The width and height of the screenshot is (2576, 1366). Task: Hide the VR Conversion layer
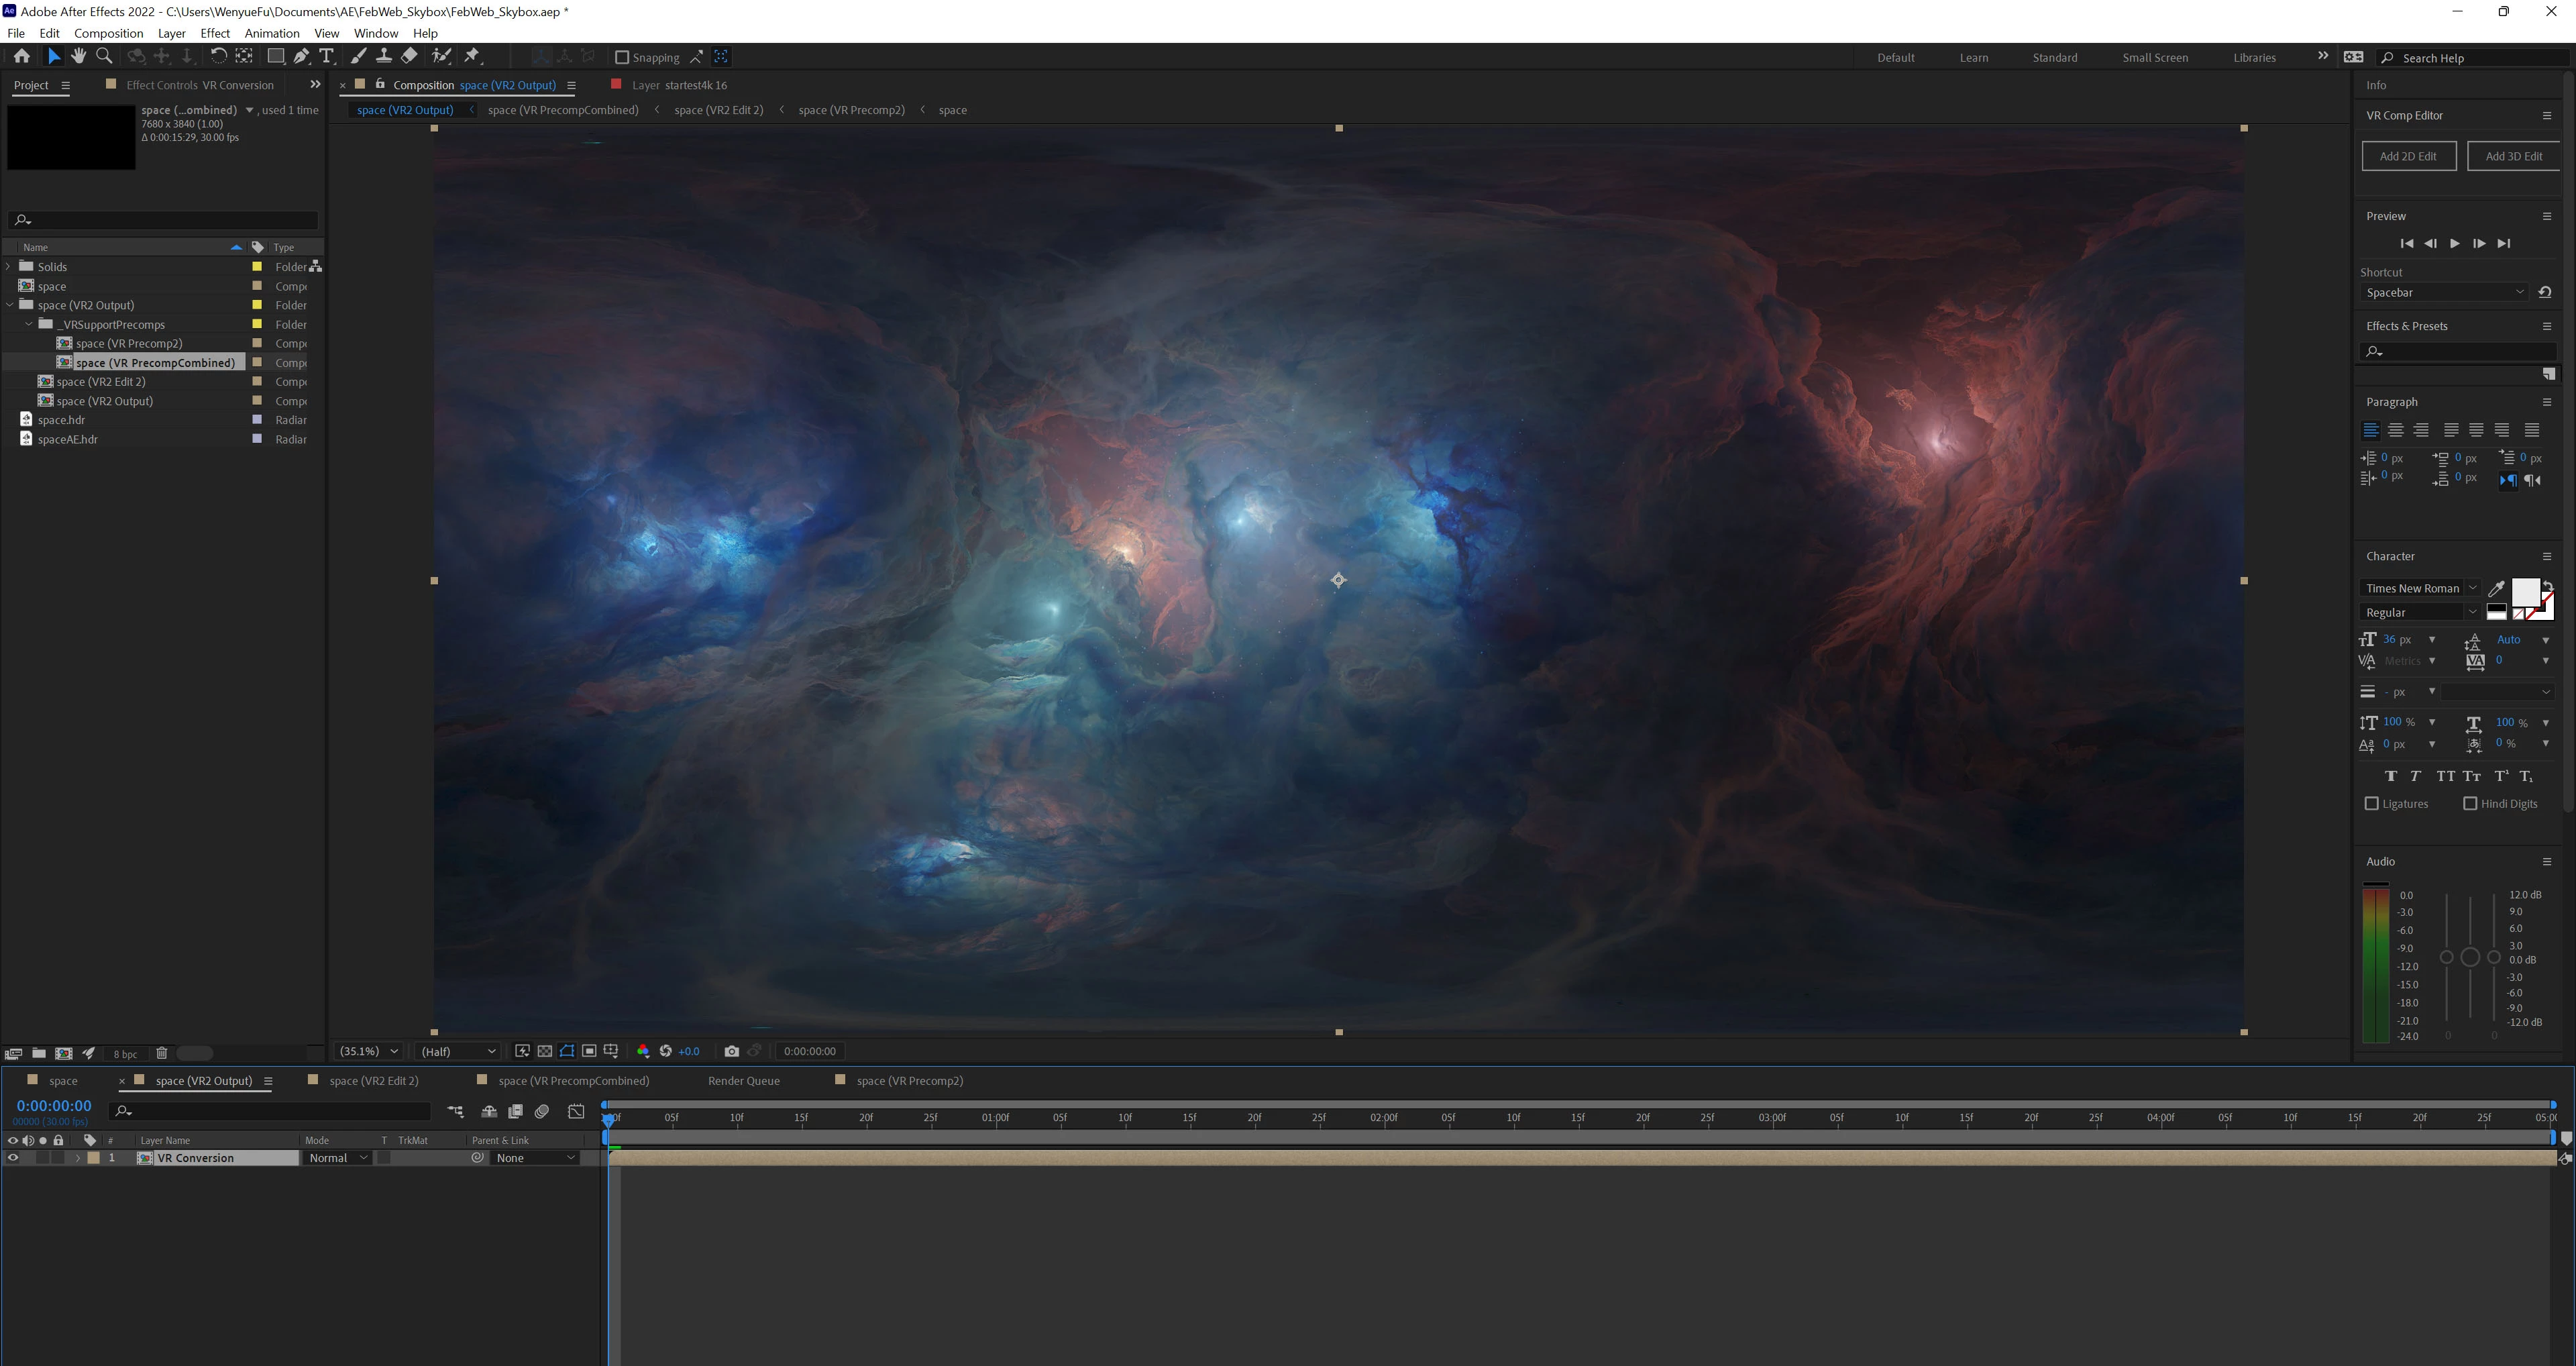[x=13, y=1158]
